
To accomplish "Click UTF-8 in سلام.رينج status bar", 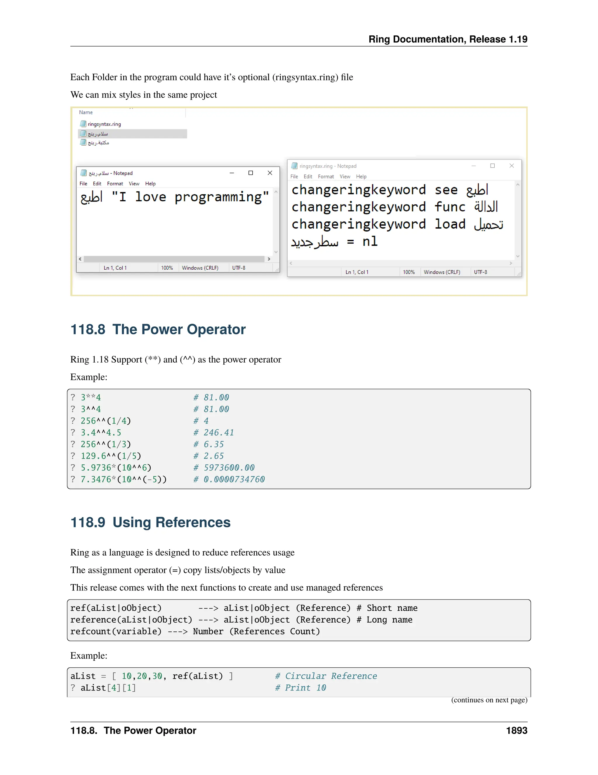I will pyautogui.click(x=239, y=268).
